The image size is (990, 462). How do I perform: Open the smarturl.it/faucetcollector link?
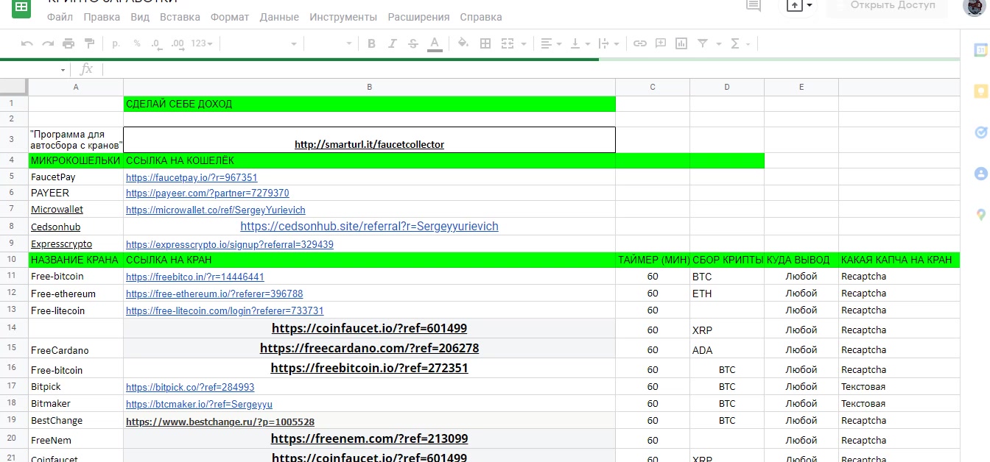[369, 144]
